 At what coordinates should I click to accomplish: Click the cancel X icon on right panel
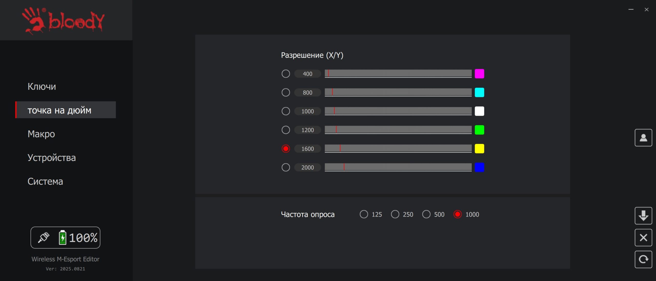(x=643, y=237)
